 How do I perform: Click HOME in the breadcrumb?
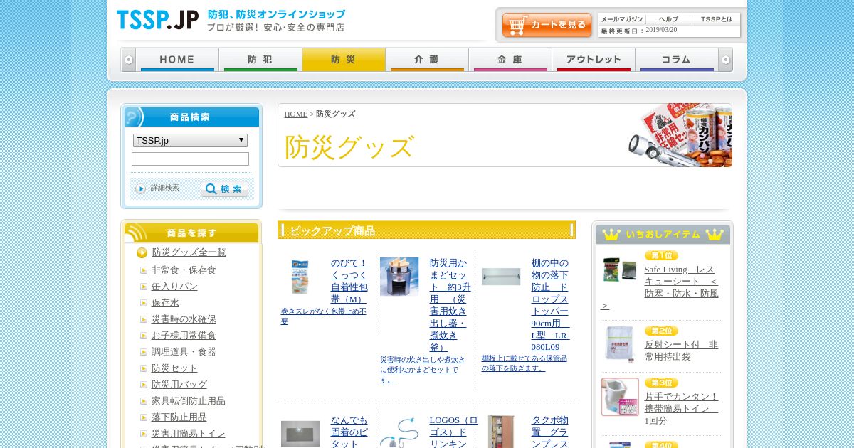point(296,114)
